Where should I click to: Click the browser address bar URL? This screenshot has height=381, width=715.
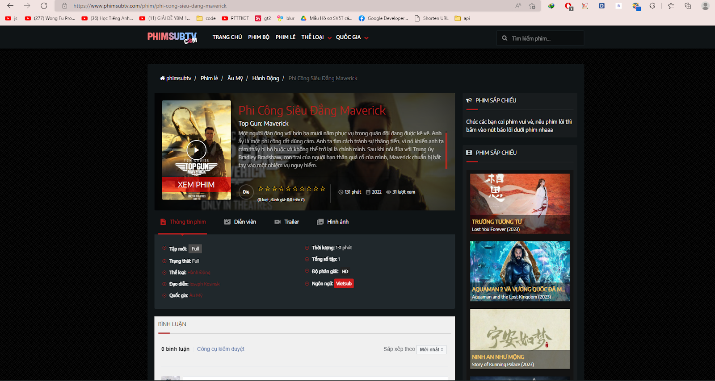point(150,6)
